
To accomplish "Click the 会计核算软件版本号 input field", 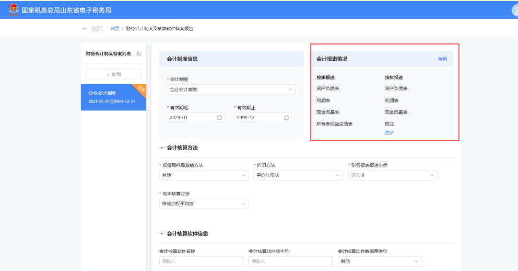I will tap(290, 261).
